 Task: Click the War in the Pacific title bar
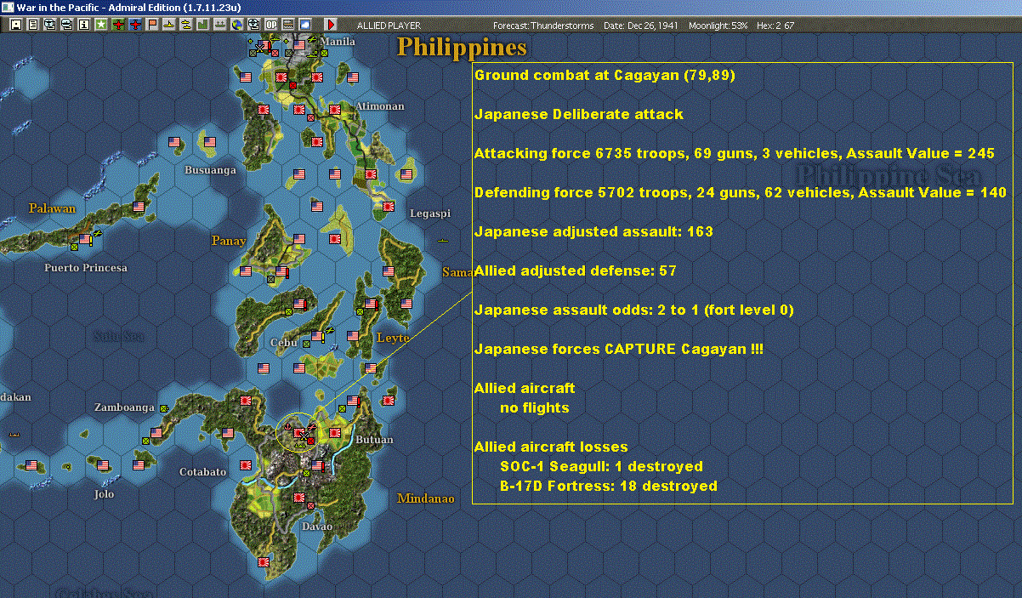pyautogui.click(x=511, y=7)
